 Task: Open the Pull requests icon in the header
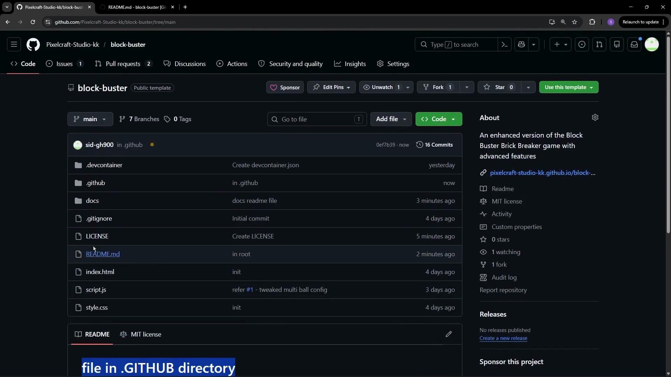click(x=599, y=44)
